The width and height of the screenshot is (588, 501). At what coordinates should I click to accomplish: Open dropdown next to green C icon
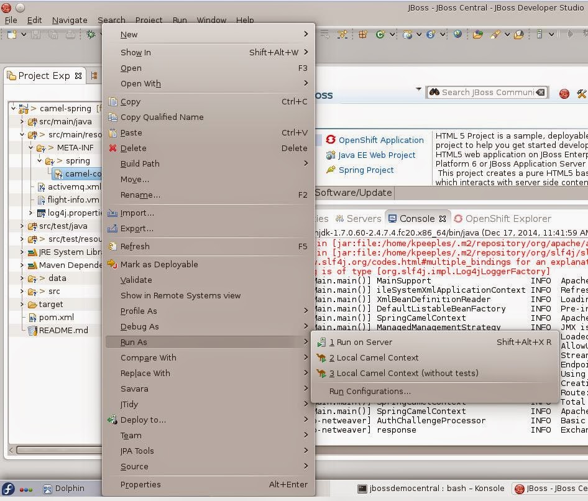tap(392, 35)
